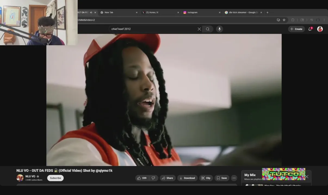This screenshot has height=195, width=328.
Task: Click the My Mix playlist heading
Action: pos(250,175)
